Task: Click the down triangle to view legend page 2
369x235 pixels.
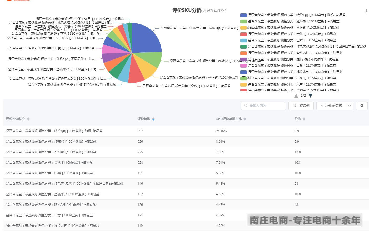Action: tap(311, 96)
